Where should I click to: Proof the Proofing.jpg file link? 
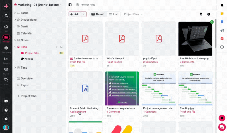click(x=188, y=112)
